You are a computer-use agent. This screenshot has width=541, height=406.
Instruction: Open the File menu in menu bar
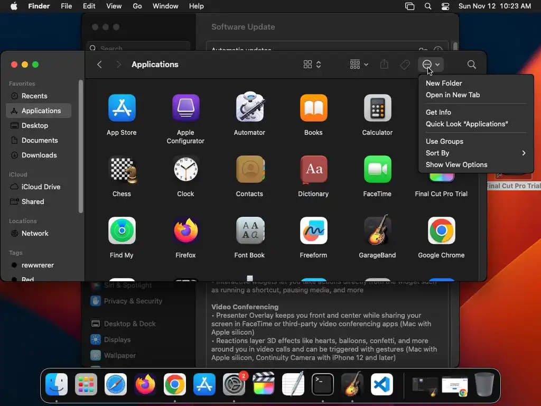[x=66, y=6]
